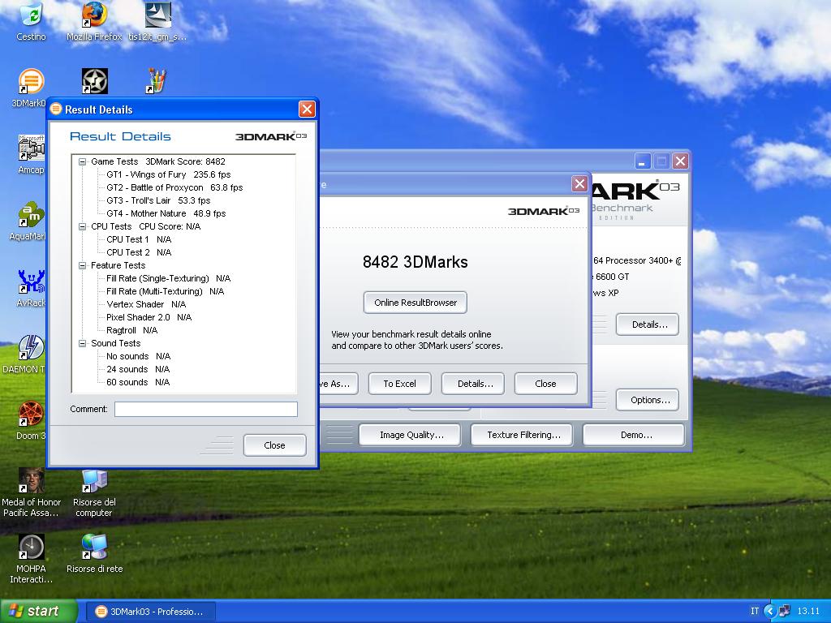The height and width of the screenshot is (623, 831).
Task: Click the IT language indicator in the taskbar
Action: click(754, 611)
